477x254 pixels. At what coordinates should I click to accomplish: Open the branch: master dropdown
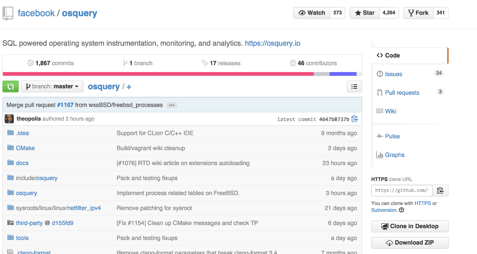[52, 86]
